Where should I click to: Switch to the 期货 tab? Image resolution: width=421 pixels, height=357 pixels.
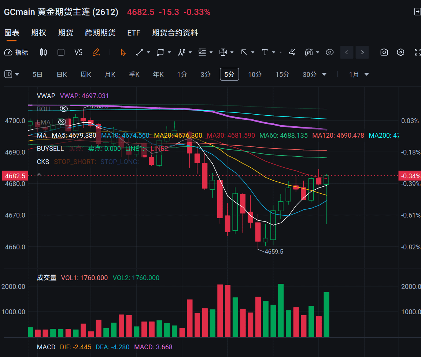coord(66,33)
